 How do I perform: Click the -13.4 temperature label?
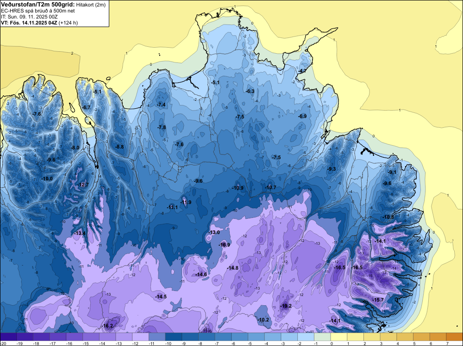coord(80,233)
